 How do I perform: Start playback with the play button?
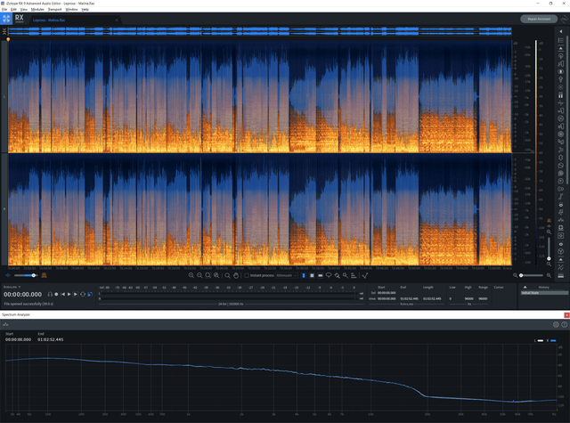coord(69,295)
